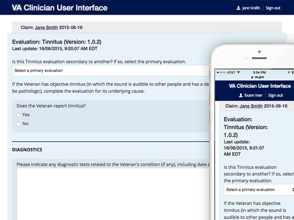Tap the phone's VA Clinician User Interface title
The height and width of the screenshot is (220, 294).
[x=260, y=86]
